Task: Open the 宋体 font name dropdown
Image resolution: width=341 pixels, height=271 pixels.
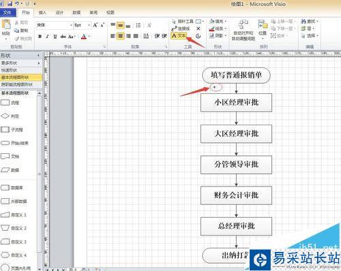Action: point(71,25)
